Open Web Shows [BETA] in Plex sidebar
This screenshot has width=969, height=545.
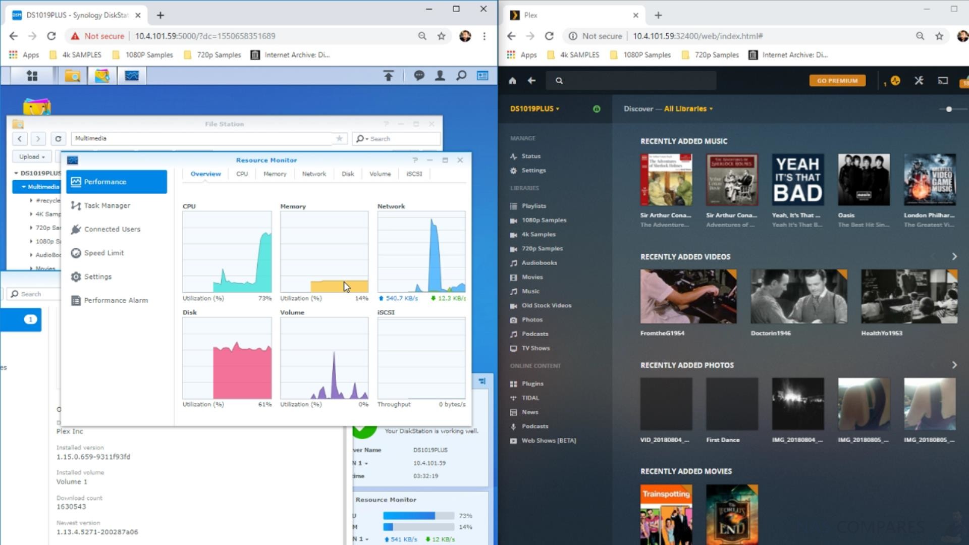pos(549,441)
